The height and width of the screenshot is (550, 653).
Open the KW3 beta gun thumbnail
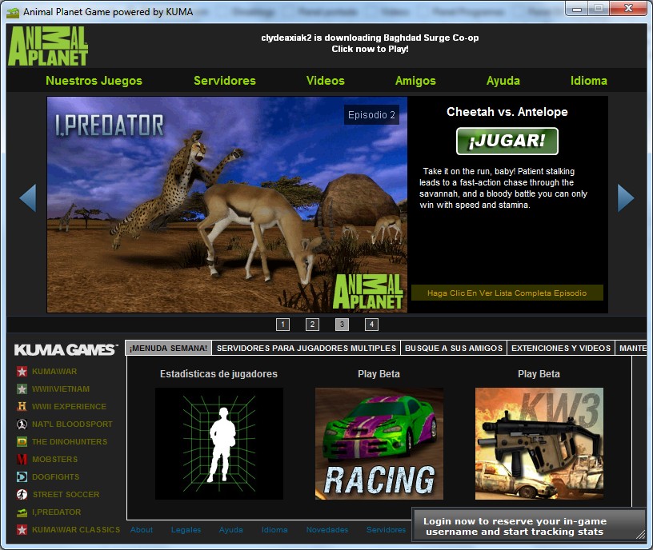539,444
